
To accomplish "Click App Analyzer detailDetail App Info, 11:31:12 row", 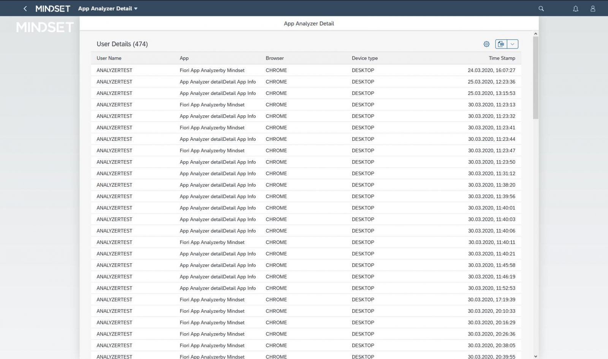I will pos(218,173).
